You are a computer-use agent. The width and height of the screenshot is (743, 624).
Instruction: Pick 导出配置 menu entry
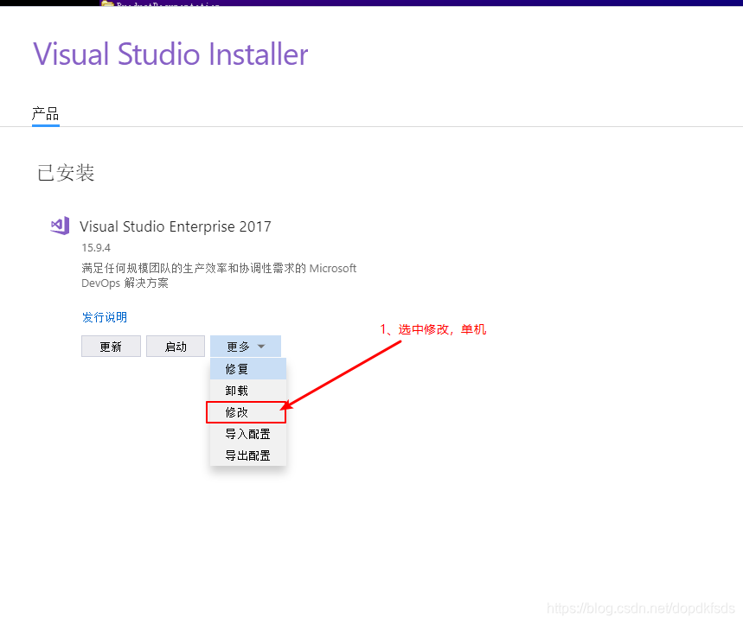(248, 455)
